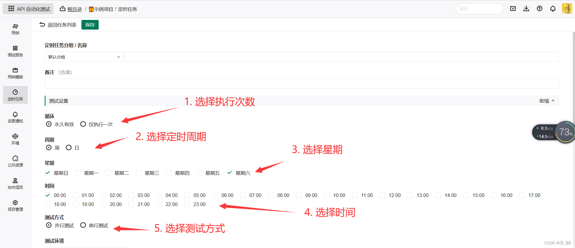Screen dimensions: 575x248
Task: Check 17:00 time checkbox
Action: click(522, 195)
